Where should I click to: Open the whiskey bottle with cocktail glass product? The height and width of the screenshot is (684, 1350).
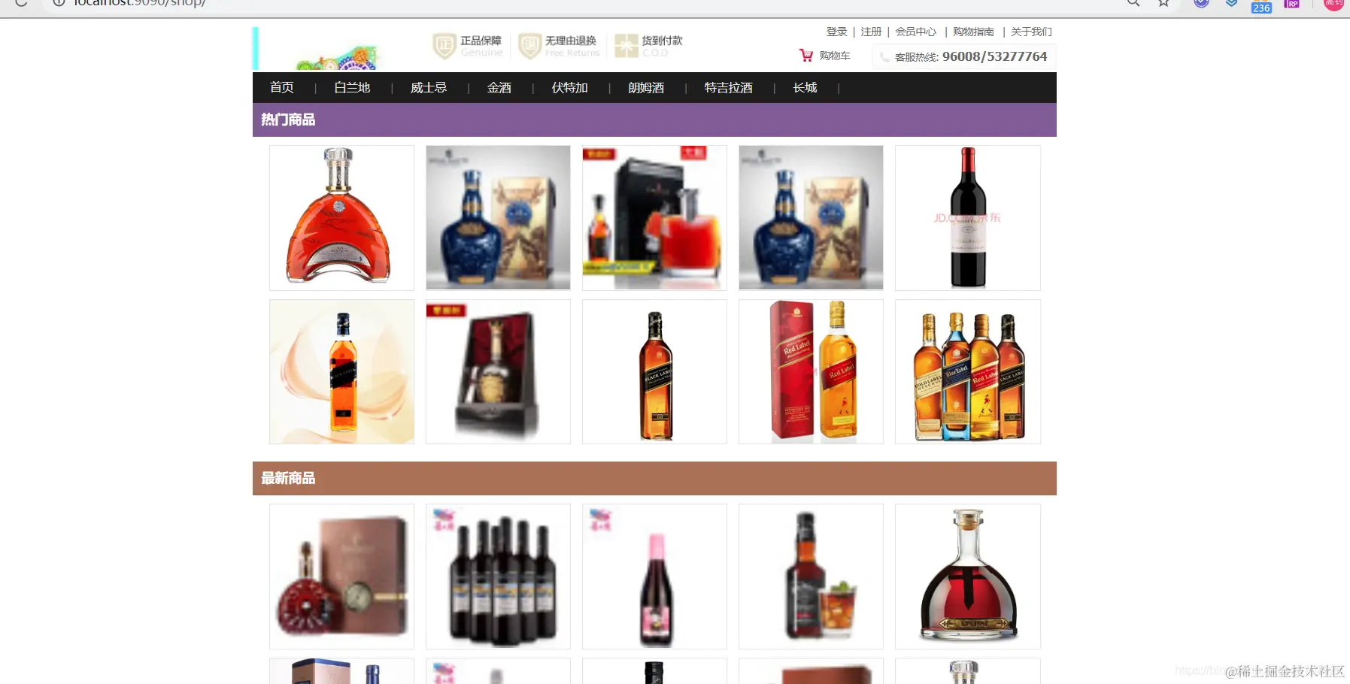(x=811, y=577)
